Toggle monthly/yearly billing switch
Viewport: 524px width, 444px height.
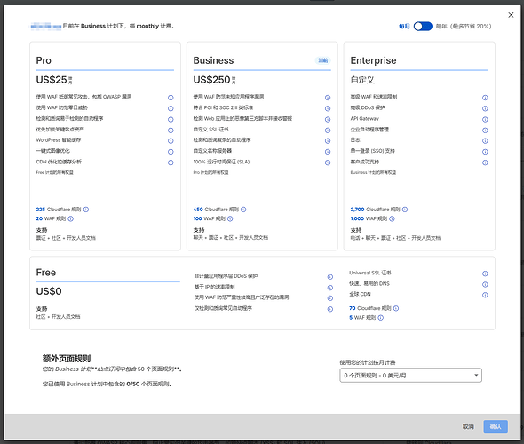point(423,26)
